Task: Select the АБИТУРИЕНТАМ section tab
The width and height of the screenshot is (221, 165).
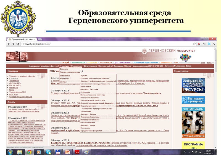Action: [78, 63]
